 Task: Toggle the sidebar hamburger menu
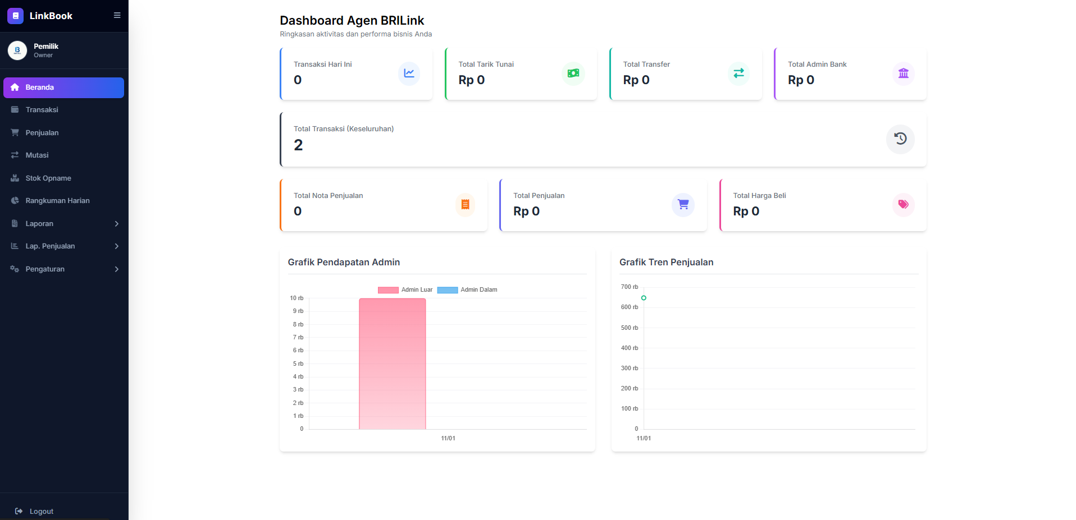tap(117, 16)
